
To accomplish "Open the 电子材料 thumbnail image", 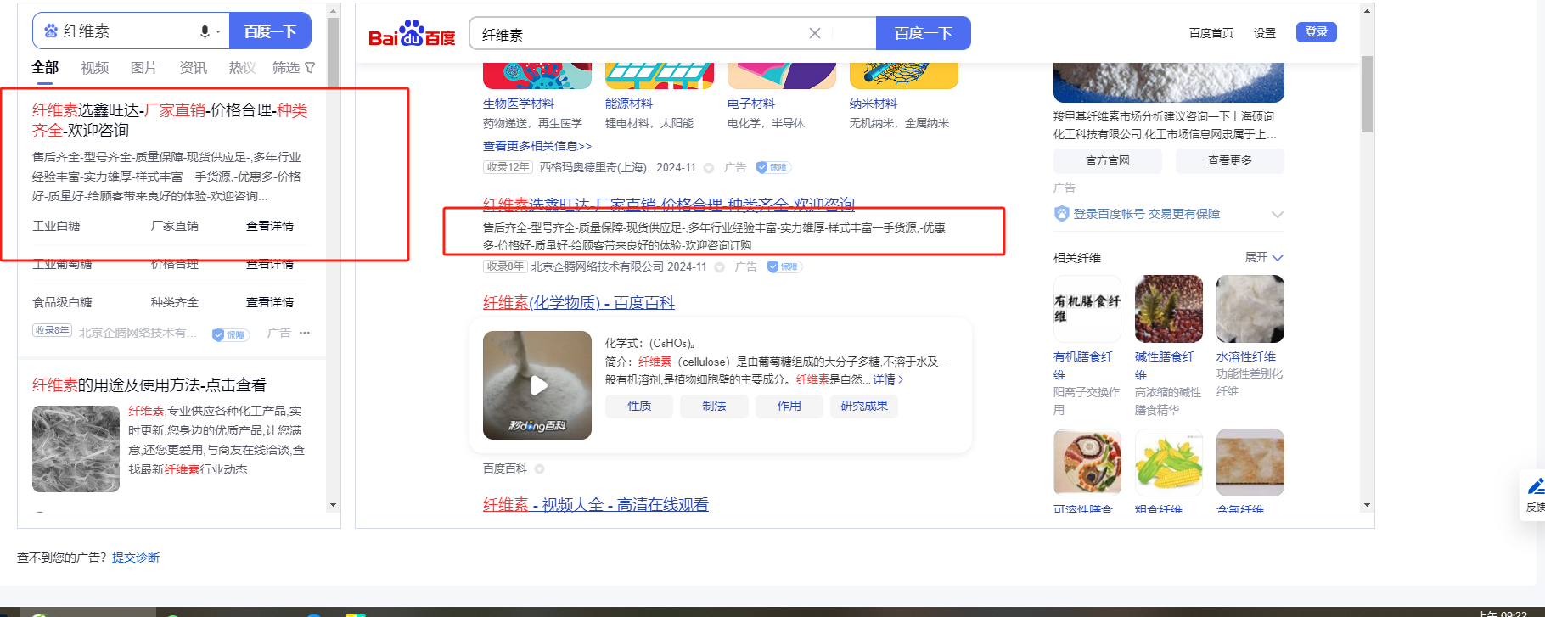I will click(782, 76).
